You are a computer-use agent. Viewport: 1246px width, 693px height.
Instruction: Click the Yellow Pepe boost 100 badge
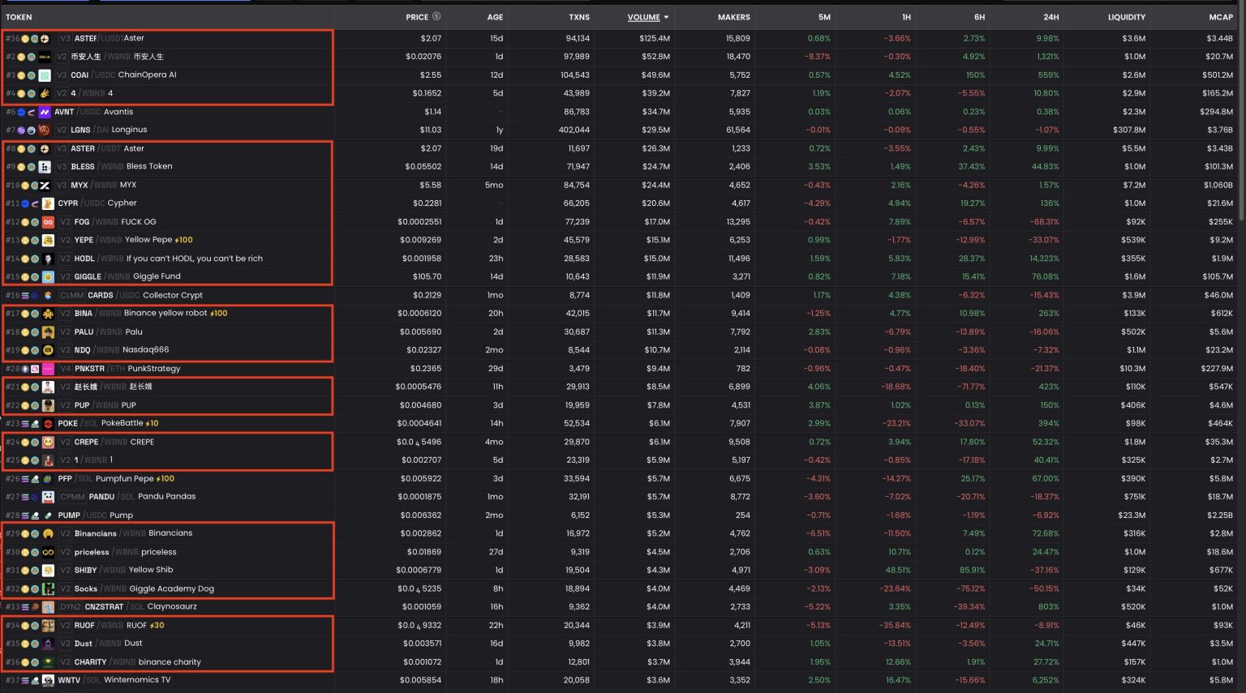(184, 240)
